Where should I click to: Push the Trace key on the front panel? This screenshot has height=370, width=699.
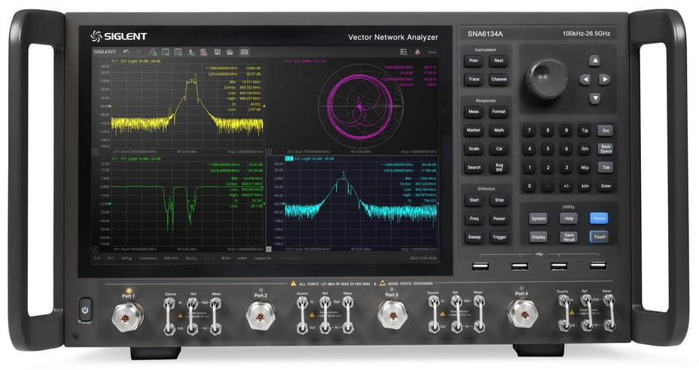tap(474, 80)
